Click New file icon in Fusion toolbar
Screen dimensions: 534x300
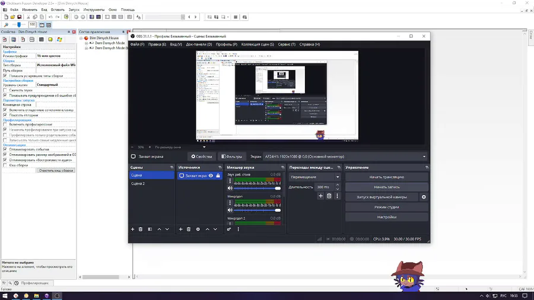click(x=6, y=17)
